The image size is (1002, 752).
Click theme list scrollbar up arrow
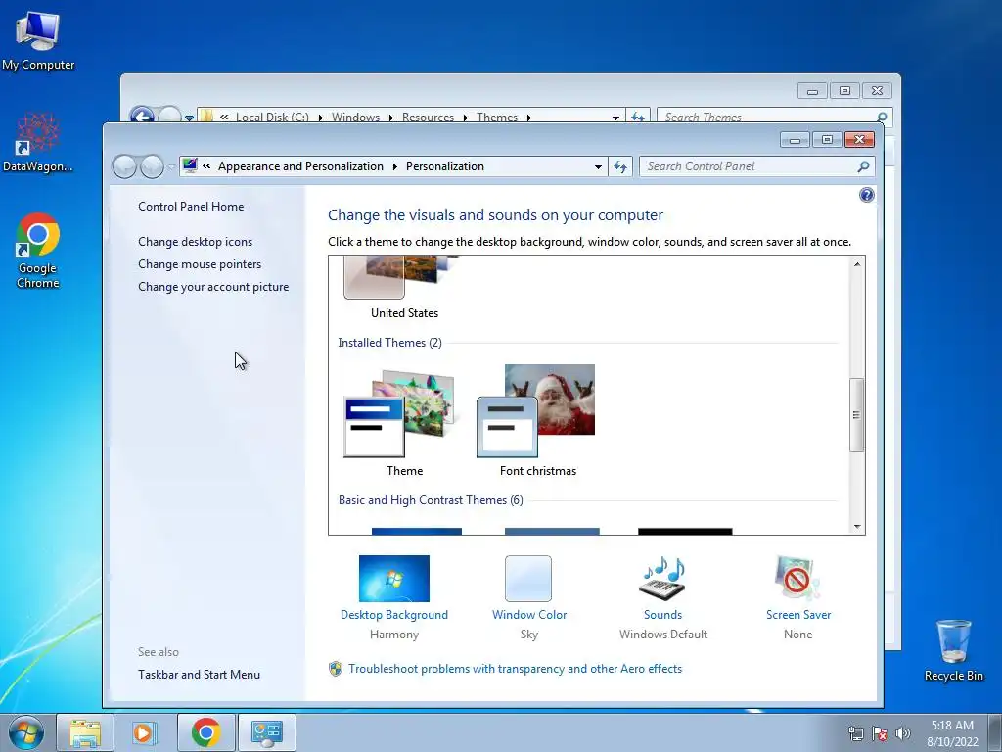pos(857,264)
